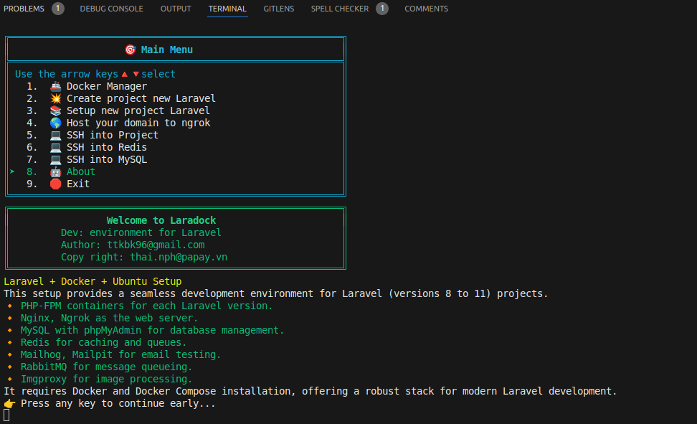
Task: Open the Output tab
Action: pos(176,9)
